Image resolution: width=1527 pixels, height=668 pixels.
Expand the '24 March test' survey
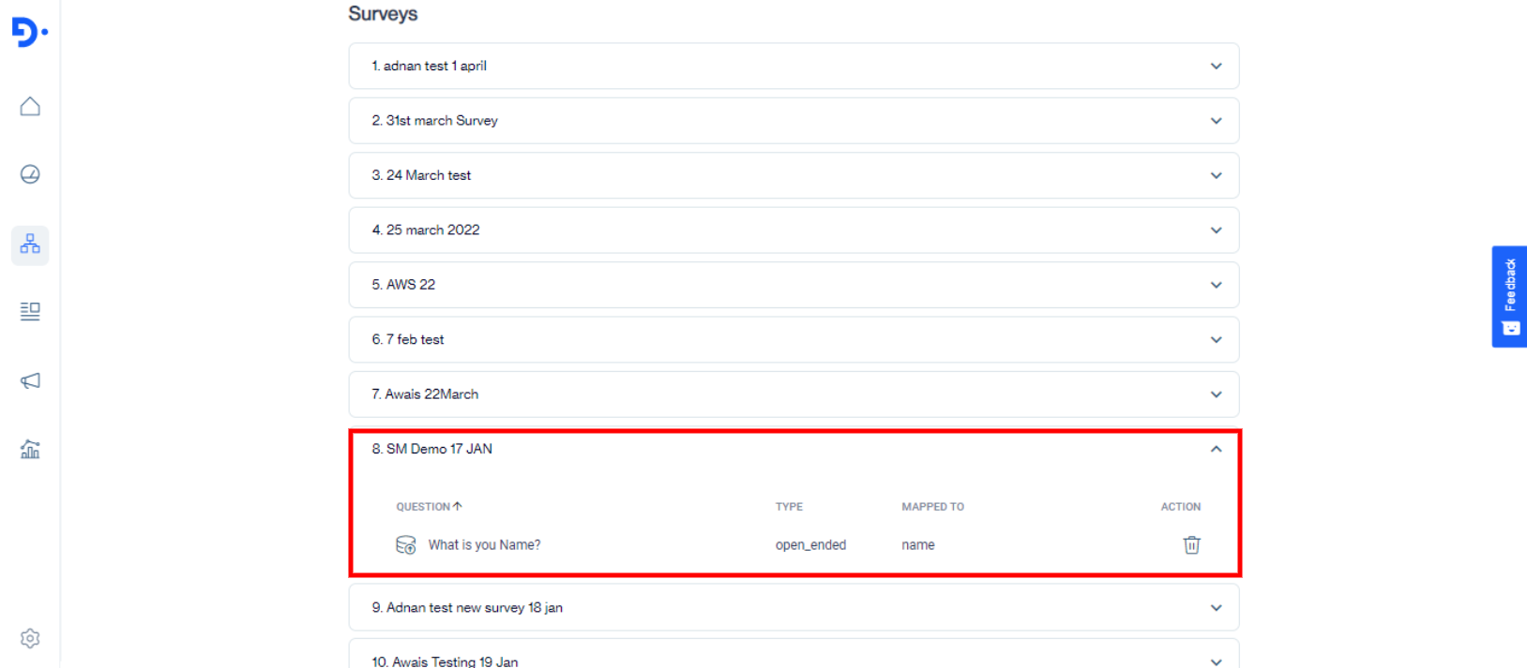point(1216,175)
